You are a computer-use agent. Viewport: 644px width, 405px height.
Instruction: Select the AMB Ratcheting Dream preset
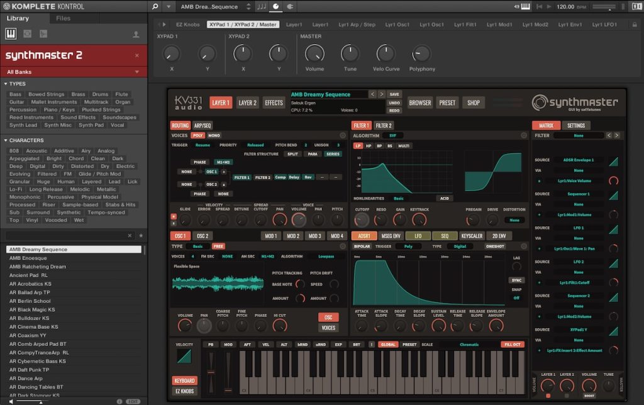74,267
